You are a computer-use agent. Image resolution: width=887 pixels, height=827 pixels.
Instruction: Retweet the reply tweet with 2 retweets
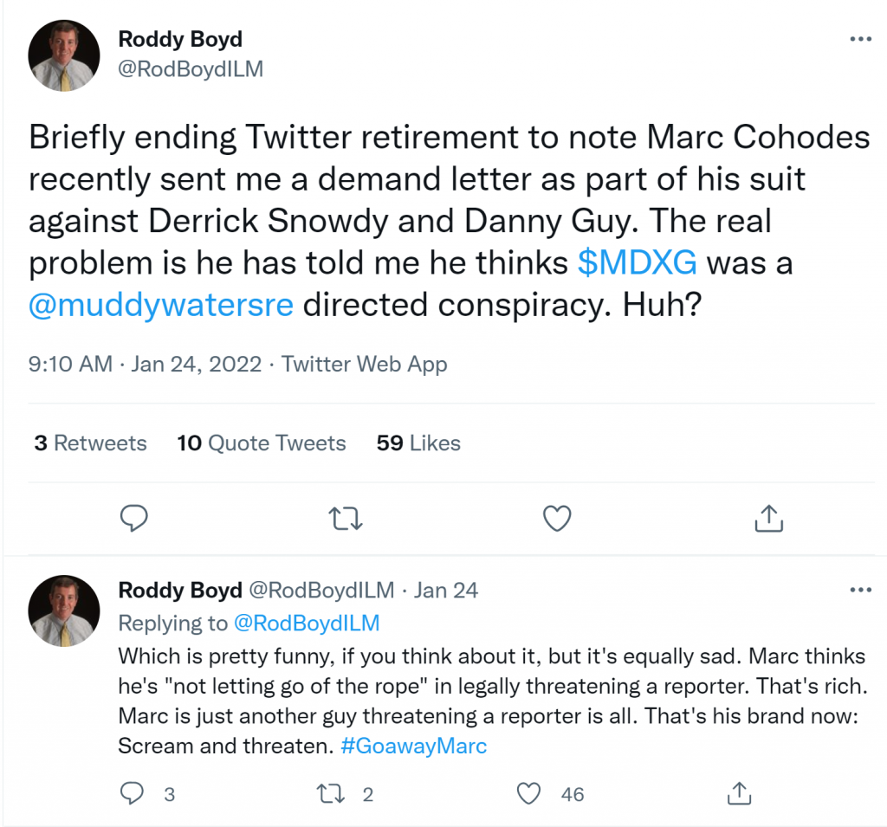tap(330, 793)
